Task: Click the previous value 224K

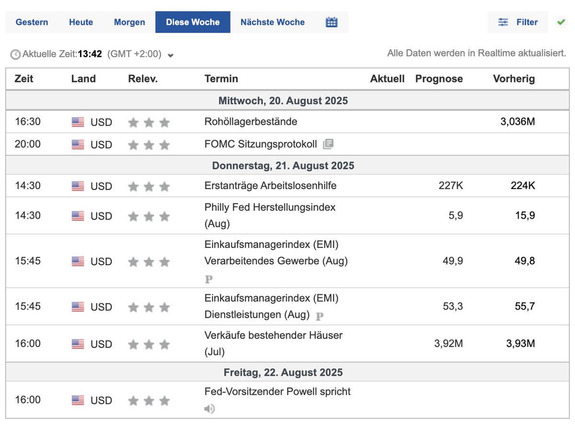Action: point(523,186)
